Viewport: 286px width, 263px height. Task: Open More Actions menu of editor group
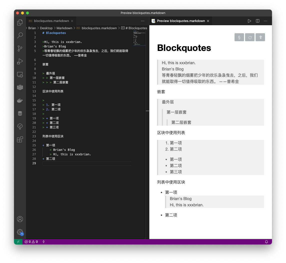point(143,21)
